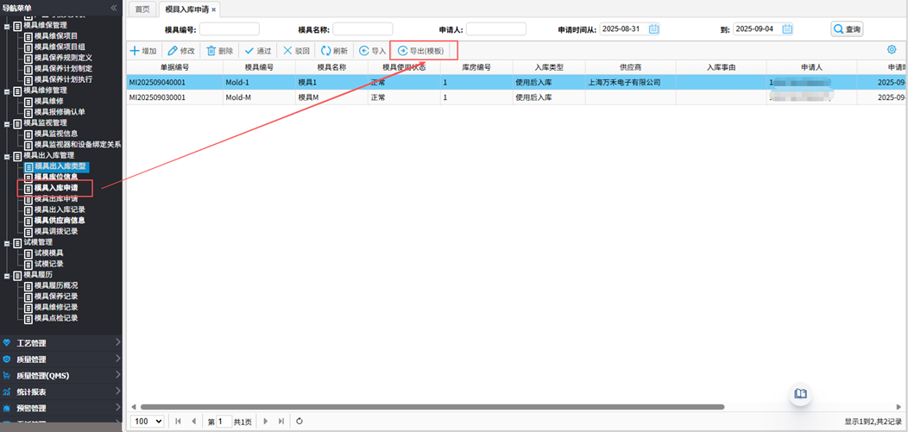Screen dimensions: 908x432
Task: Open 模具出入库记录 in navigation tree
Action: tap(60, 210)
